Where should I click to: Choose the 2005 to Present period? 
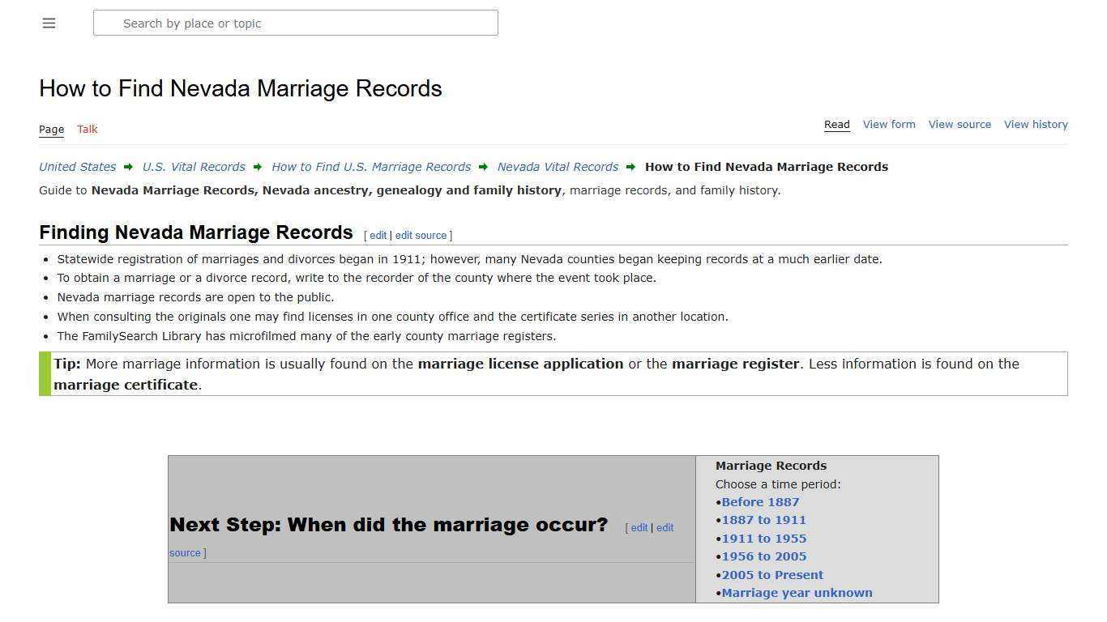point(772,574)
